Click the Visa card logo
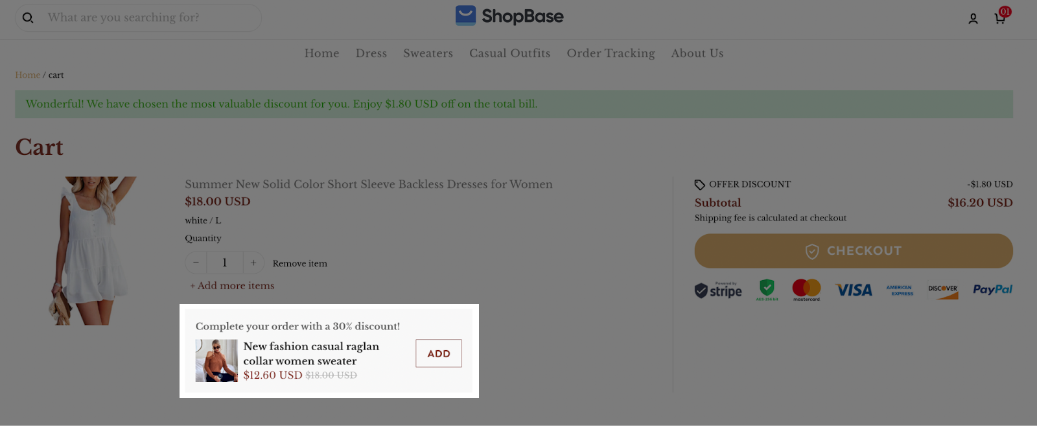 [854, 290]
